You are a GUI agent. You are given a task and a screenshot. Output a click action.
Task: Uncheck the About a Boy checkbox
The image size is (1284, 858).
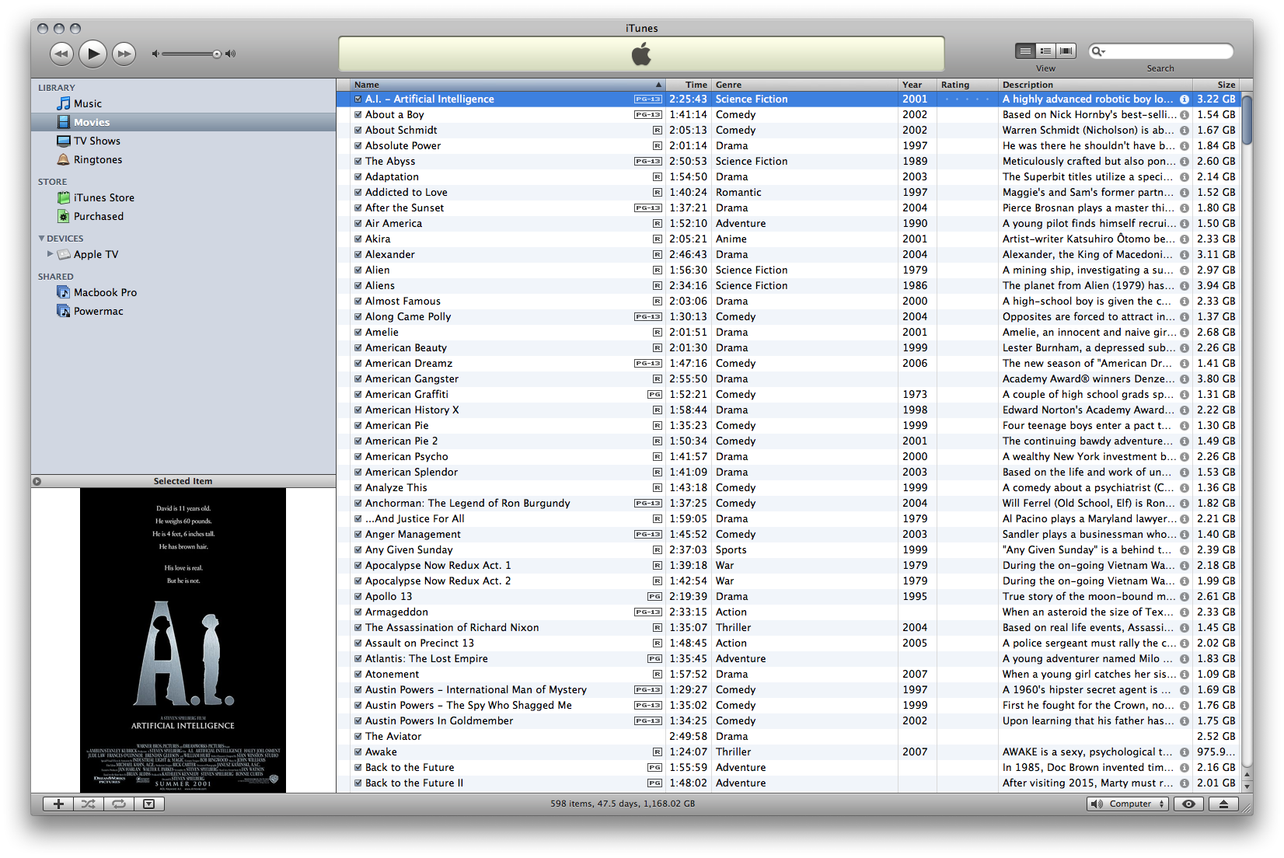[x=358, y=114]
